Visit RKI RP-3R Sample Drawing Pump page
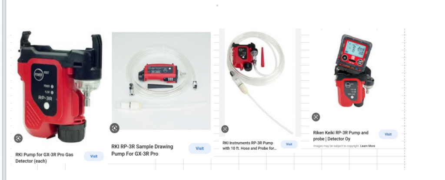 [x=199, y=148]
